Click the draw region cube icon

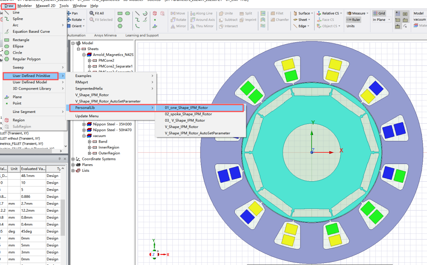click(x=155, y=13)
